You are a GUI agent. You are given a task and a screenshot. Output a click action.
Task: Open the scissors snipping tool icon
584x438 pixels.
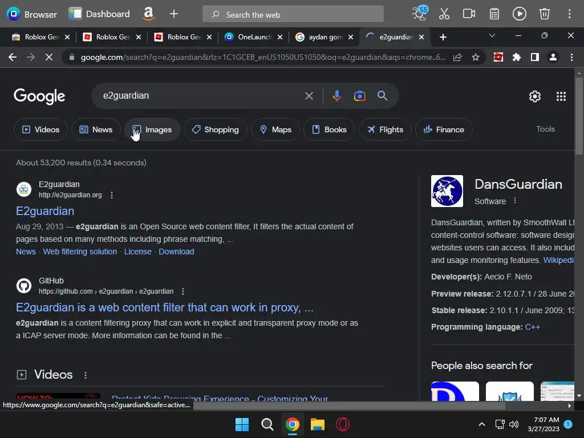point(444,14)
